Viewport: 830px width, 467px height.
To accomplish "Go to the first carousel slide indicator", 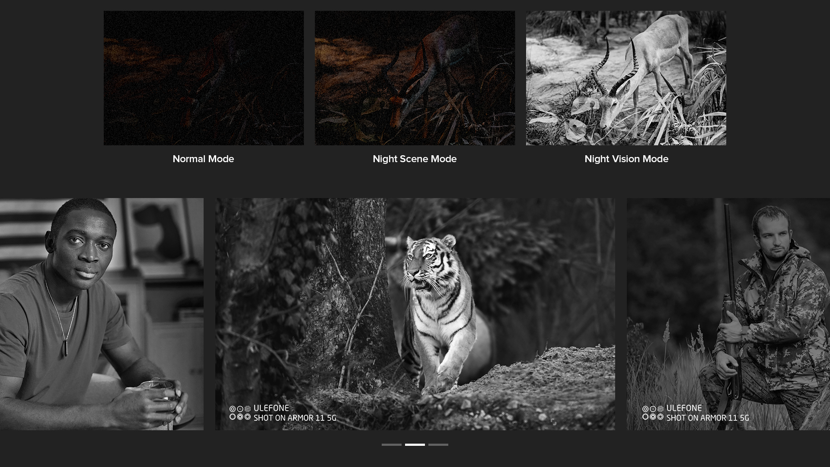I will (x=391, y=445).
